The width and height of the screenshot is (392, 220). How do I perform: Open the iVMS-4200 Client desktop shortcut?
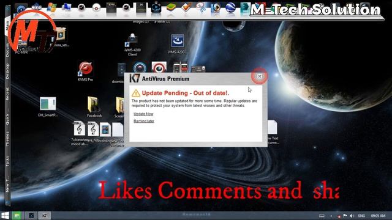coord(132,45)
